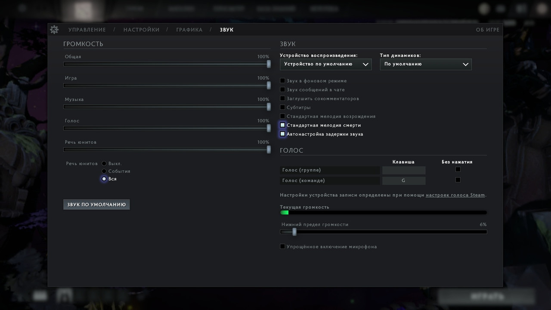Select "События" for unit speech
The width and height of the screenshot is (551, 310).
point(104,171)
